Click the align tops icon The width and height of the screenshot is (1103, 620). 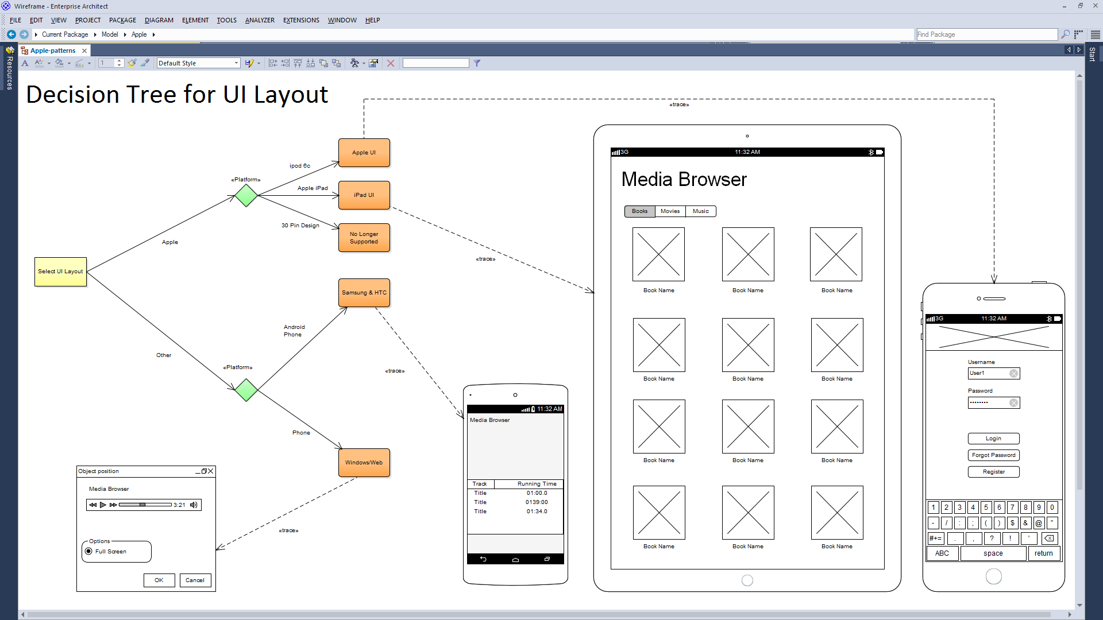[298, 63]
